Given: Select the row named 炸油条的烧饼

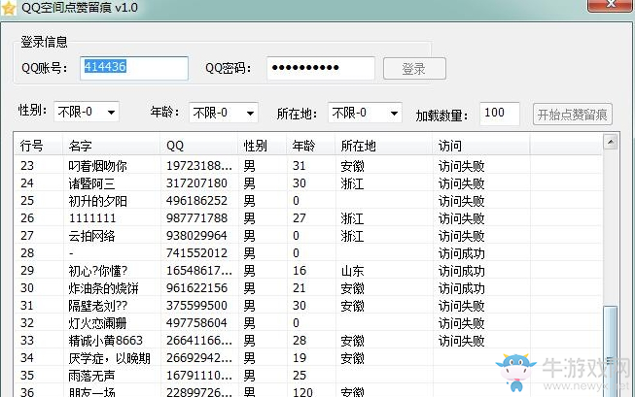Looking at the screenshot, I should pyautogui.click(x=308, y=288).
